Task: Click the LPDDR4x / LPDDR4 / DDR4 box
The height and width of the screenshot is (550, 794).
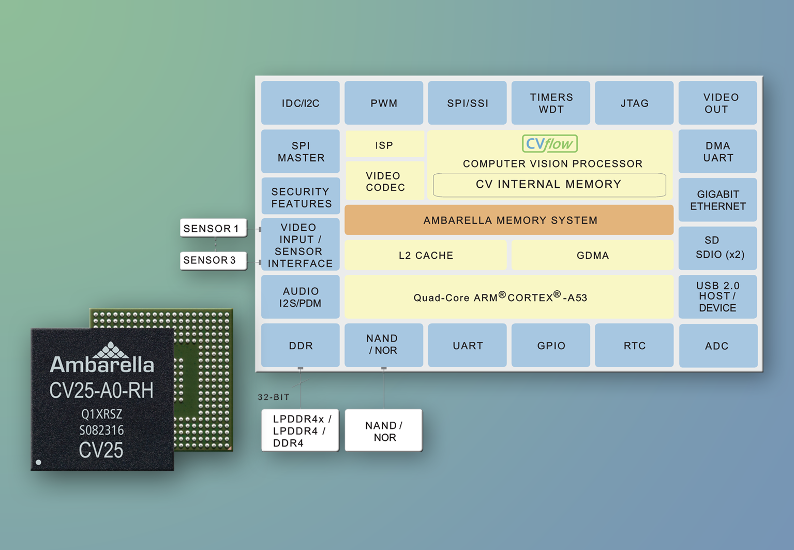Action: [x=300, y=430]
